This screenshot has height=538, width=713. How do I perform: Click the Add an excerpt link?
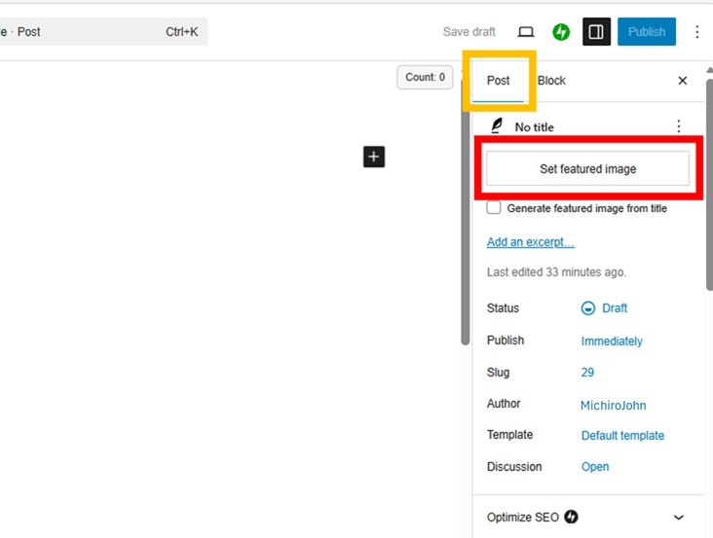coord(530,242)
